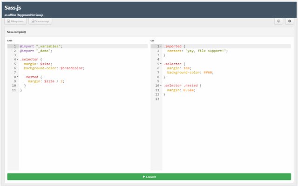Click the margin: 1em; line in css output

point(179,68)
